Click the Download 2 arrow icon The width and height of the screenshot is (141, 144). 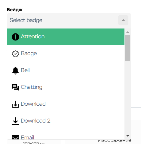click(x=15, y=121)
